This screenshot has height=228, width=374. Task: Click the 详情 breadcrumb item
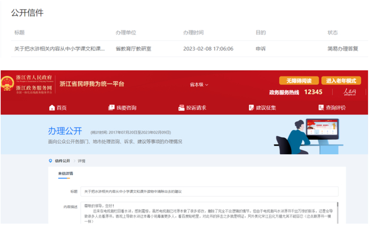tap(81, 161)
